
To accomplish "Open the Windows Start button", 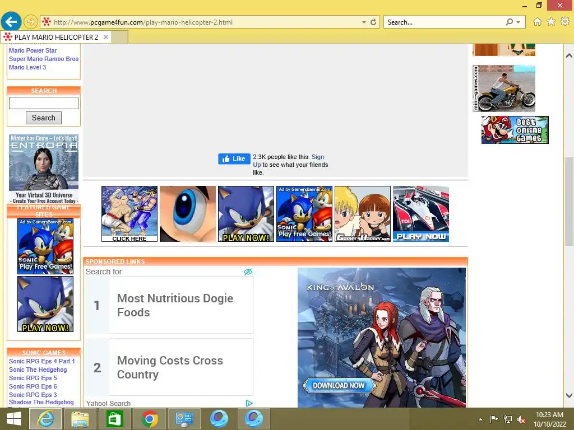I will (14, 419).
